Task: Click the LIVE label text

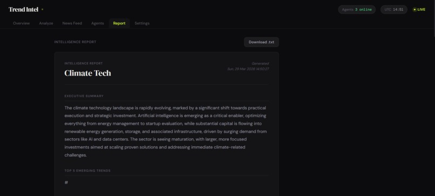Action: click(421, 9)
